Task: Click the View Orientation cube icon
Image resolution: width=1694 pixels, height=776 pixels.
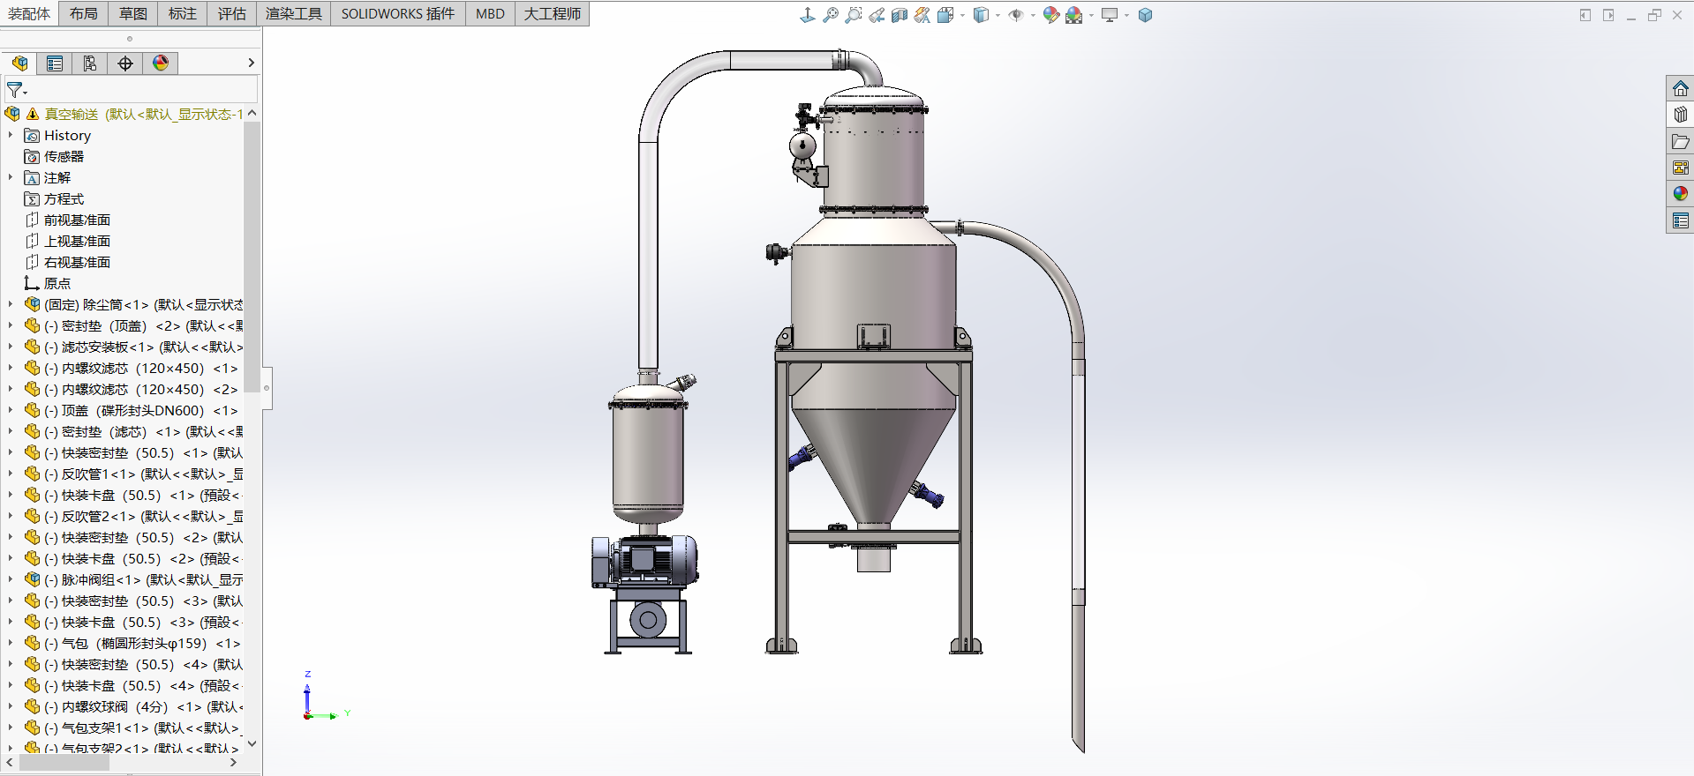Action: coord(945,15)
